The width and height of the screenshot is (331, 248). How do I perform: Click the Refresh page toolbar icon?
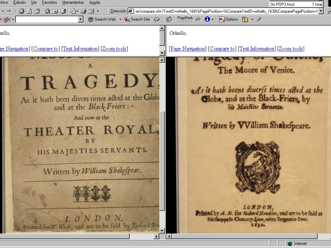pyautogui.click(x=29, y=11)
